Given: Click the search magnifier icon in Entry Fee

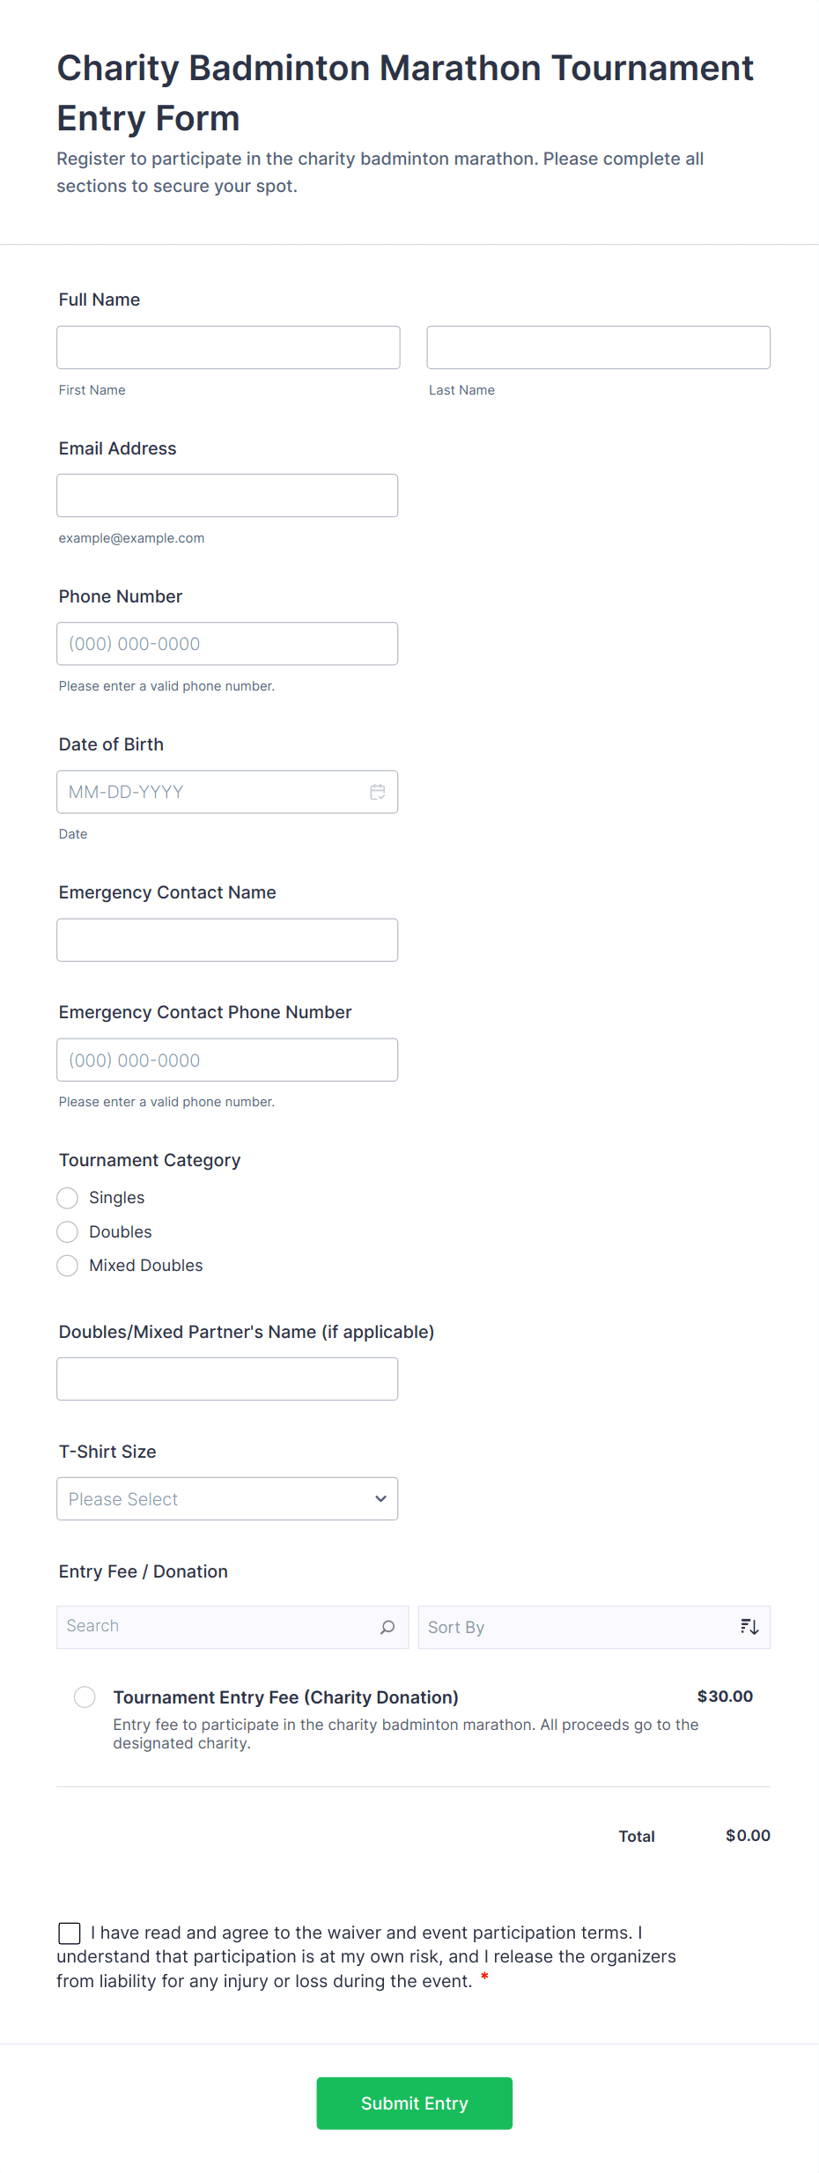Looking at the screenshot, I should pyautogui.click(x=387, y=1627).
